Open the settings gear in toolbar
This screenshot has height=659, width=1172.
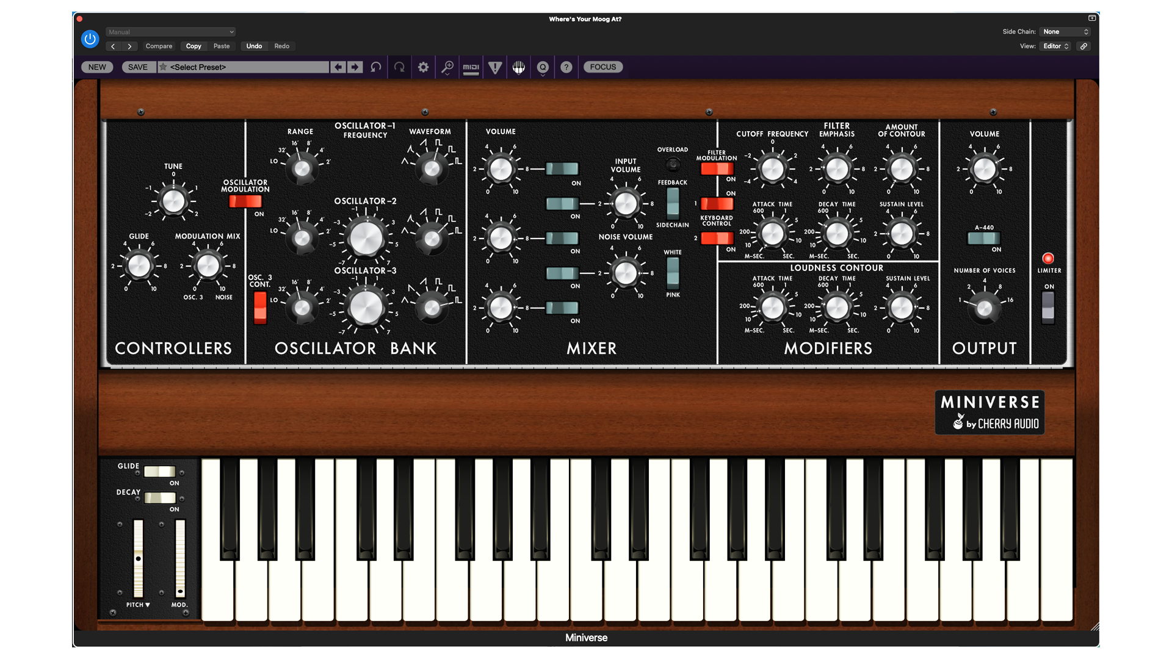[x=423, y=67]
